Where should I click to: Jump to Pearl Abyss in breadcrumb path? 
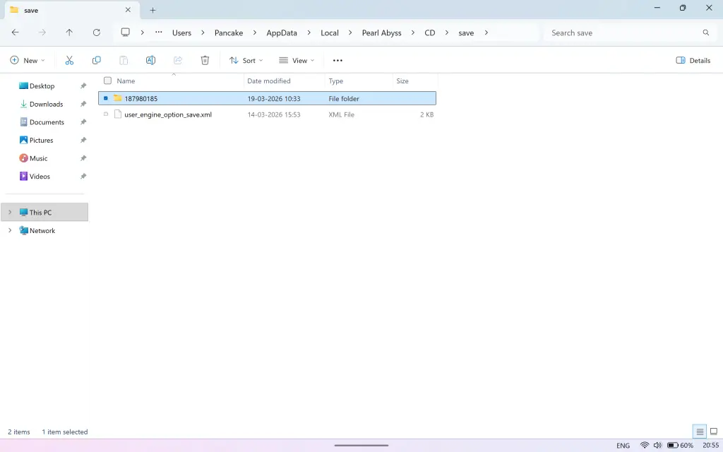click(381, 32)
